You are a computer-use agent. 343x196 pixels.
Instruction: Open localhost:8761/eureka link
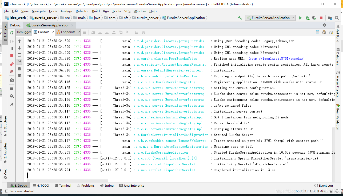pos(276,59)
